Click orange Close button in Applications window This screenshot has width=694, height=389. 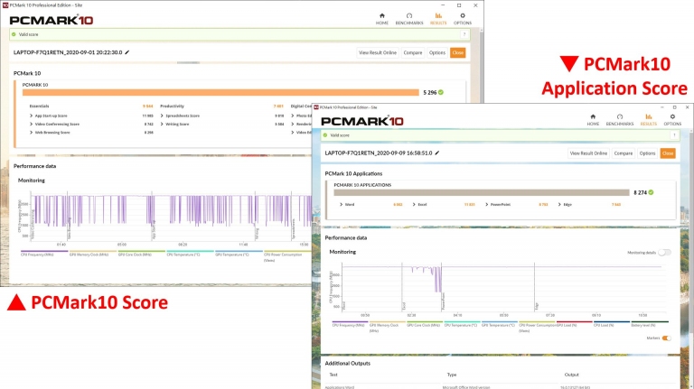coord(668,153)
